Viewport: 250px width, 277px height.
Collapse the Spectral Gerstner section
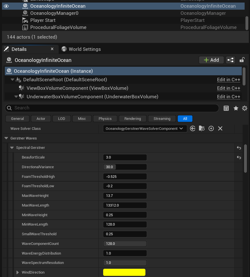12,148
